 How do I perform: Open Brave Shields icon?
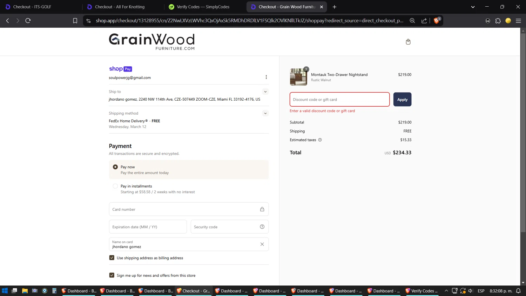click(437, 20)
